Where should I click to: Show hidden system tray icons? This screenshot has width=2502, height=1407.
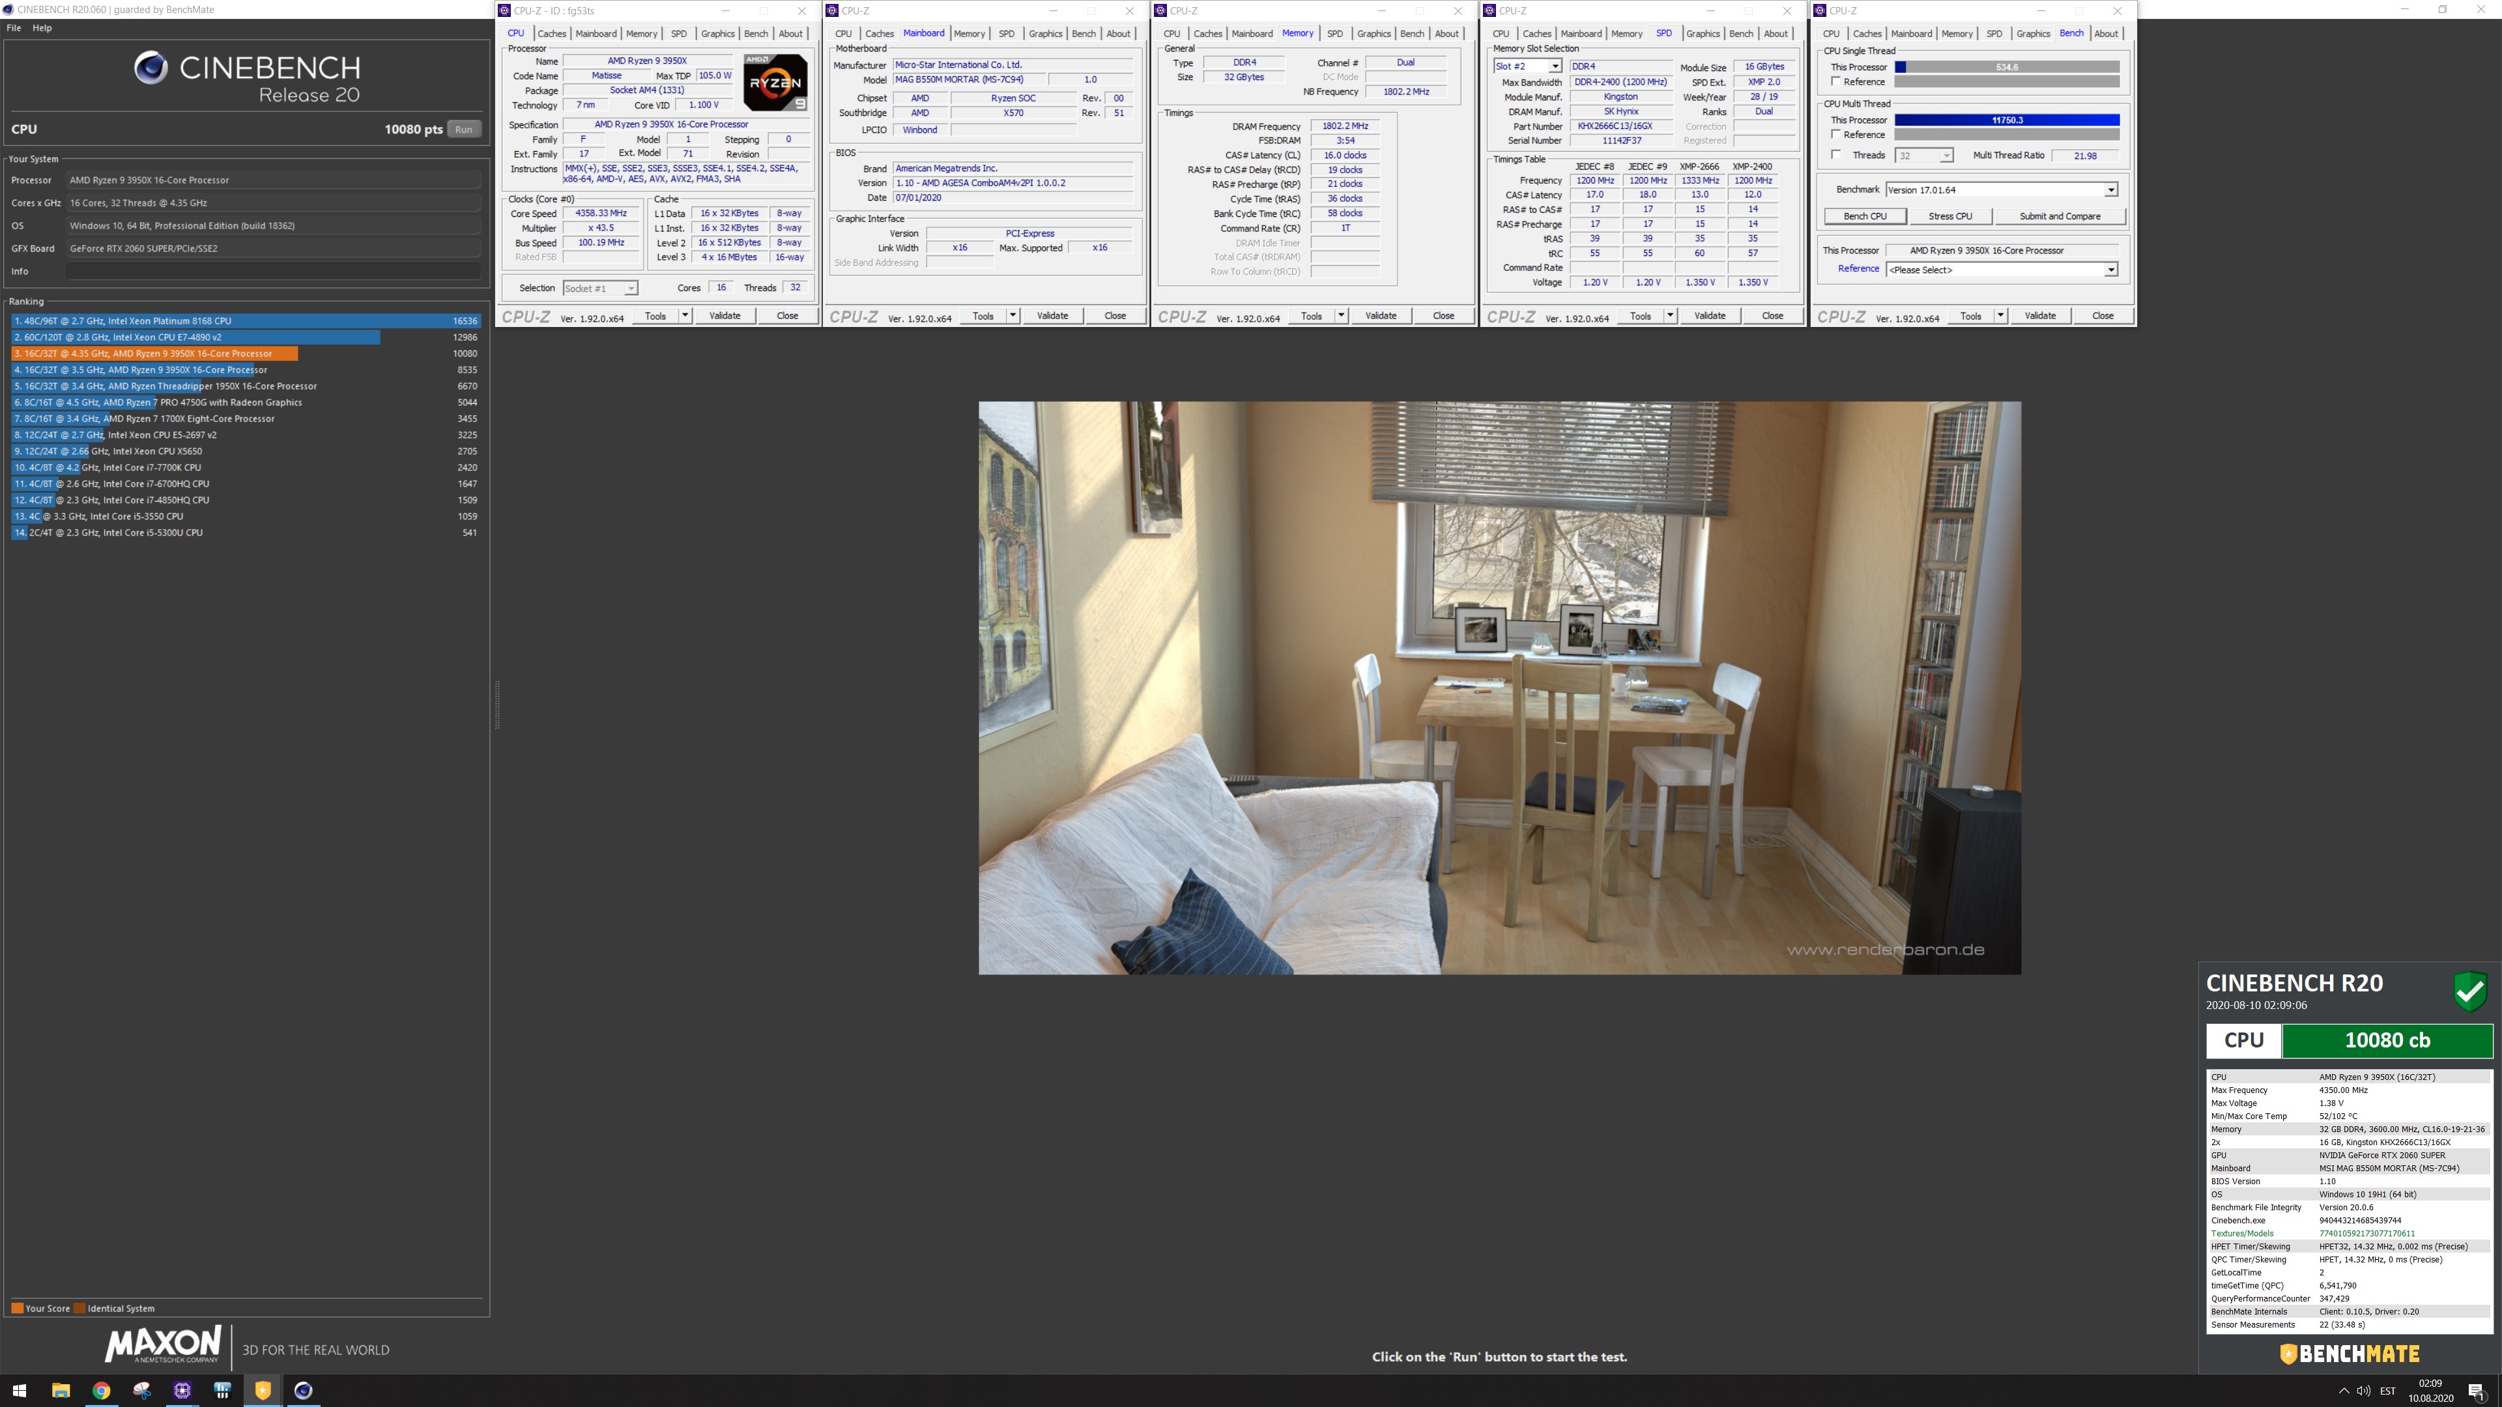coord(2344,1391)
